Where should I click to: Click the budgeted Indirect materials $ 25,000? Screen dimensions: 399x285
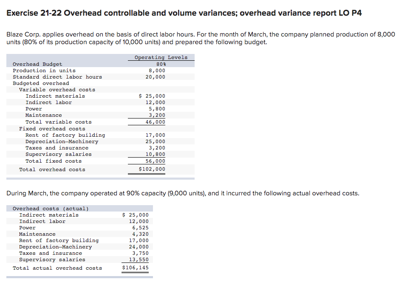click(x=152, y=96)
